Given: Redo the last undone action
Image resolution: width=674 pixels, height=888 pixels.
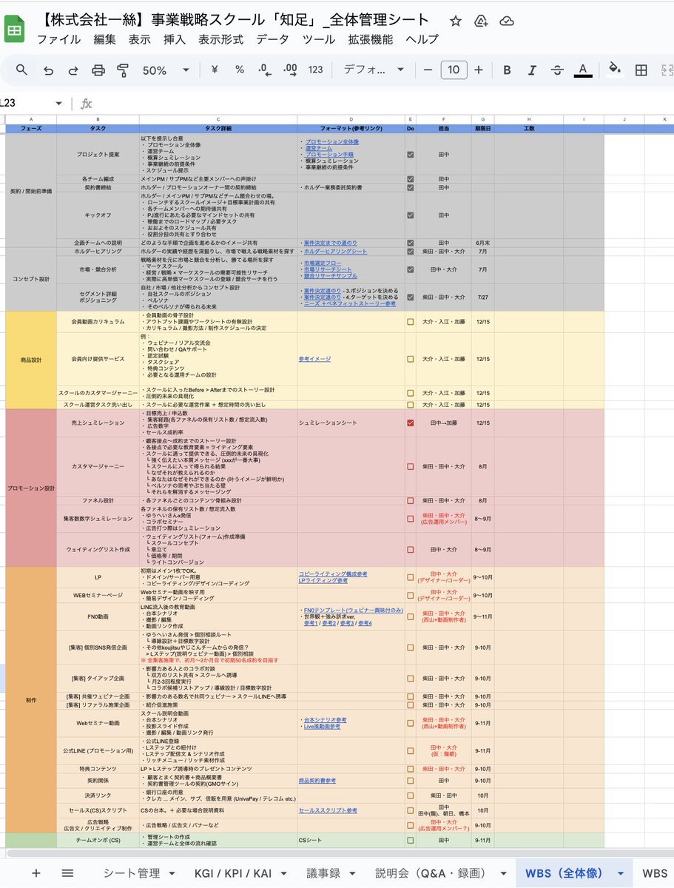Looking at the screenshot, I should point(73,70).
